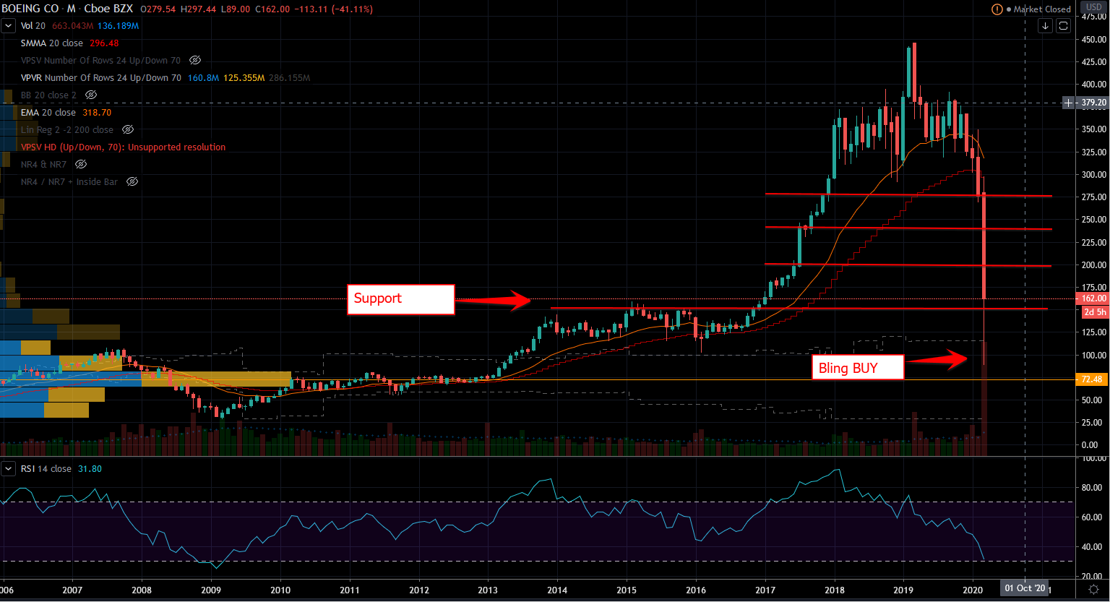Show the hidden VPSV Number Of Rows indicator

(195, 61)
